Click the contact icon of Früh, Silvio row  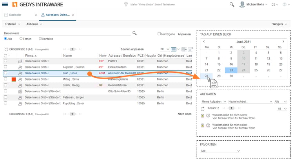(x=20, y=73)
